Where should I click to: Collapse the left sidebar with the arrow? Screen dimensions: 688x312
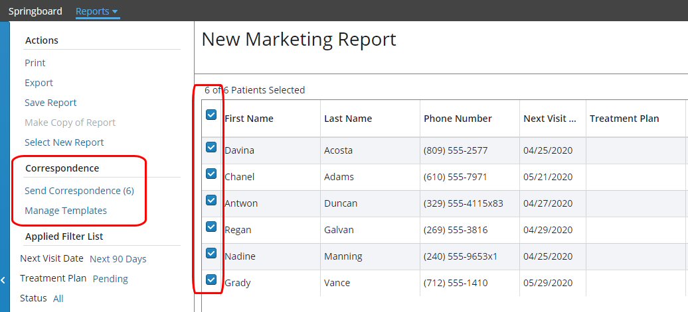[x=3, y=280]
